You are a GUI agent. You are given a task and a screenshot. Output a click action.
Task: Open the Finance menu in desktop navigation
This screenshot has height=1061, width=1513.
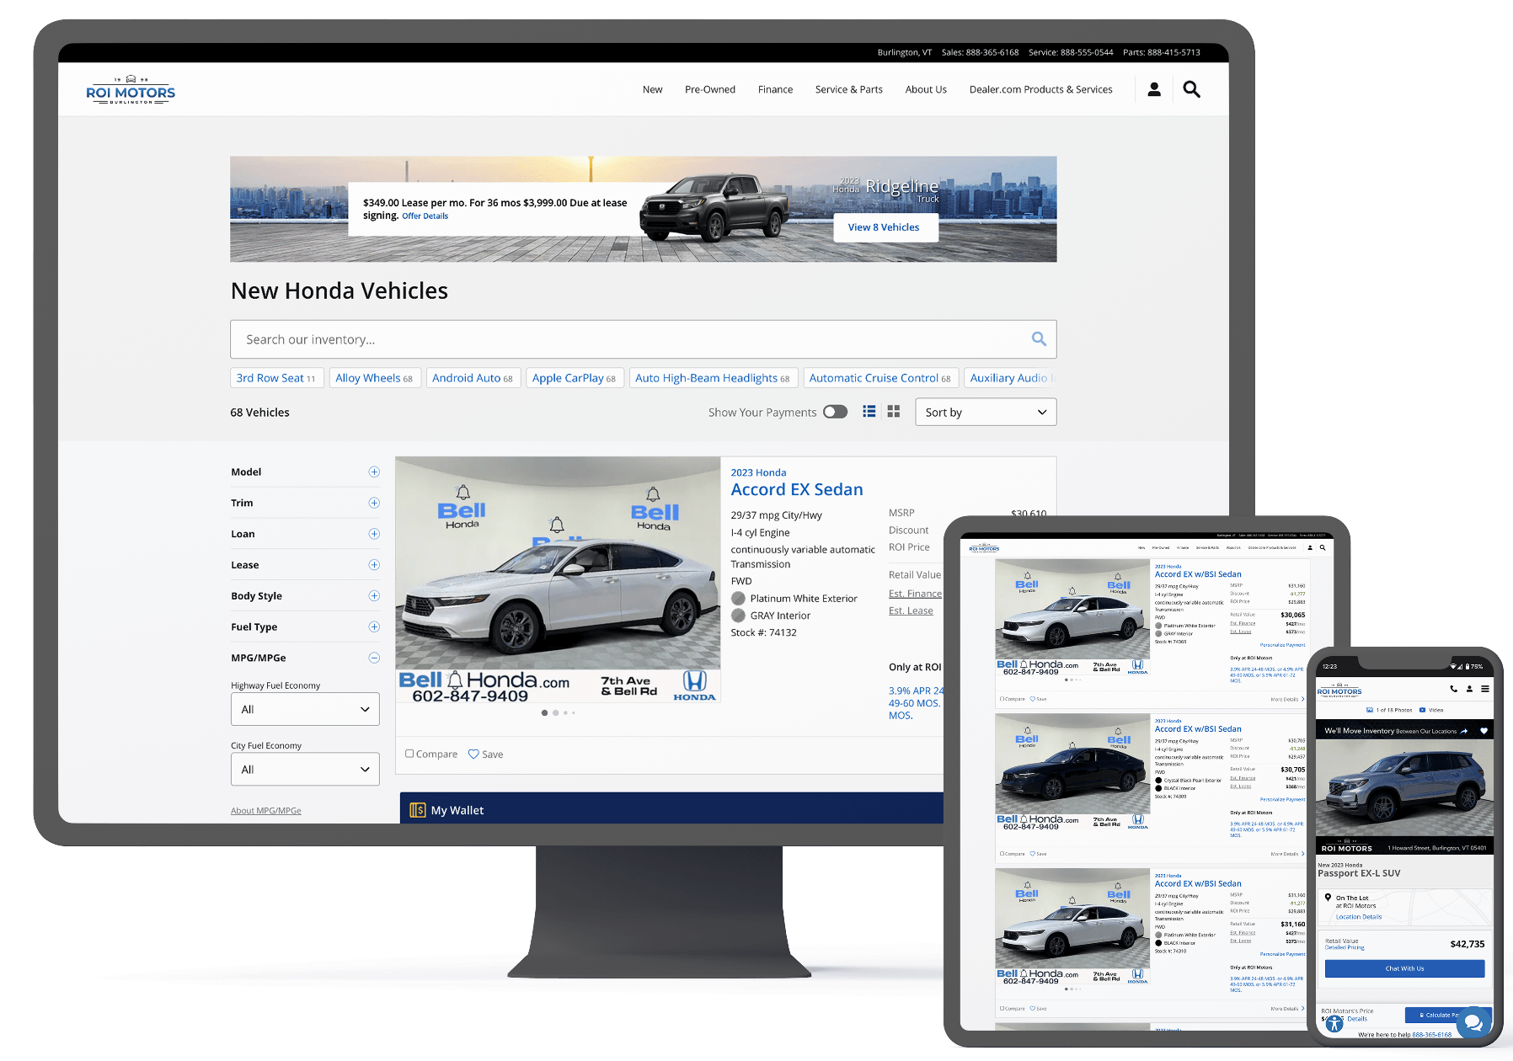(x=775, y=89)
